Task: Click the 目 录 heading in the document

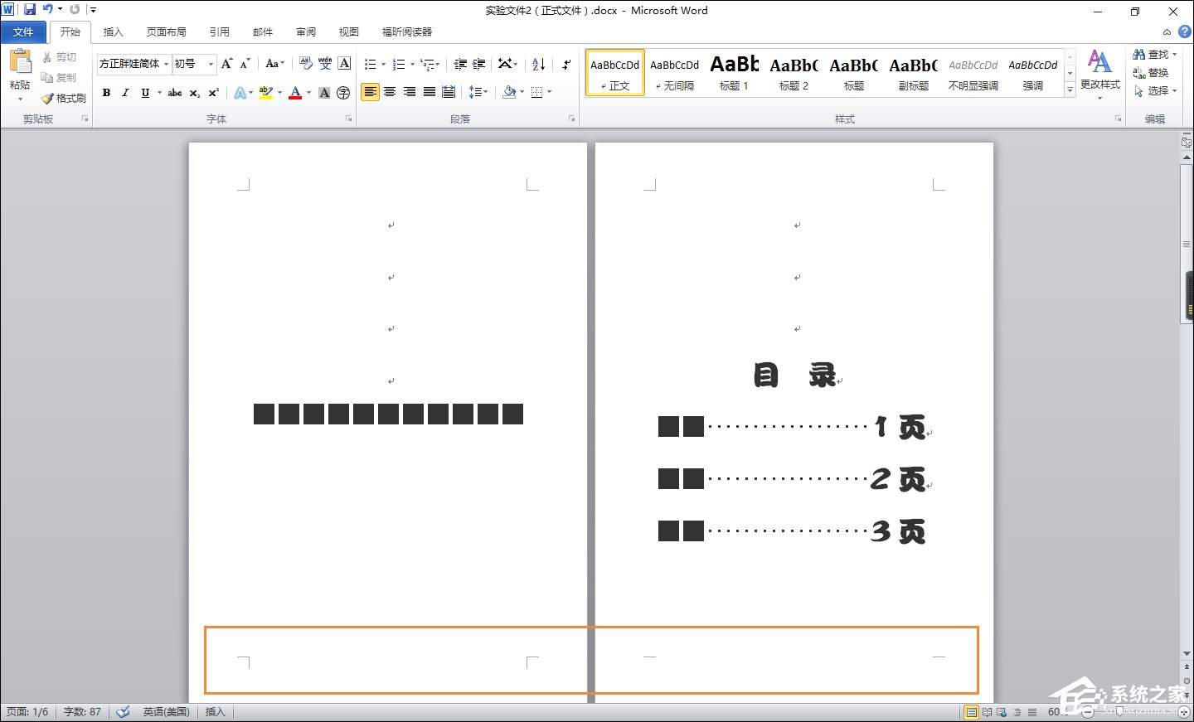Action: 794,376
